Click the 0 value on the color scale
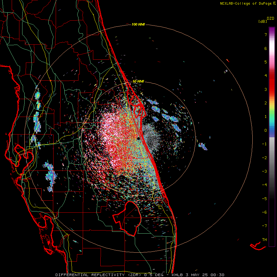 coord(266,130)
